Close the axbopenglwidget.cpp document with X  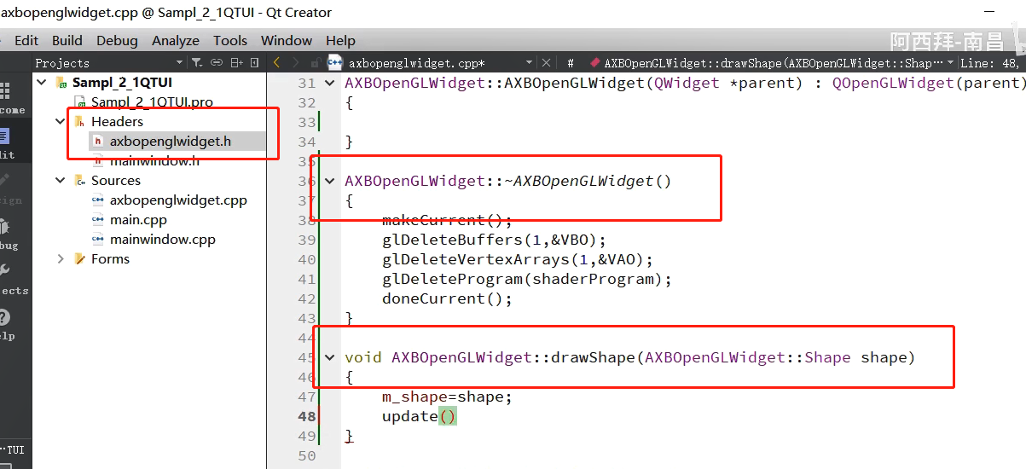coord(547,62)
